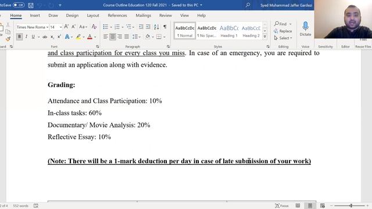Open borders dropdown arrow
The image size is (372, 209).
(164, 37)
